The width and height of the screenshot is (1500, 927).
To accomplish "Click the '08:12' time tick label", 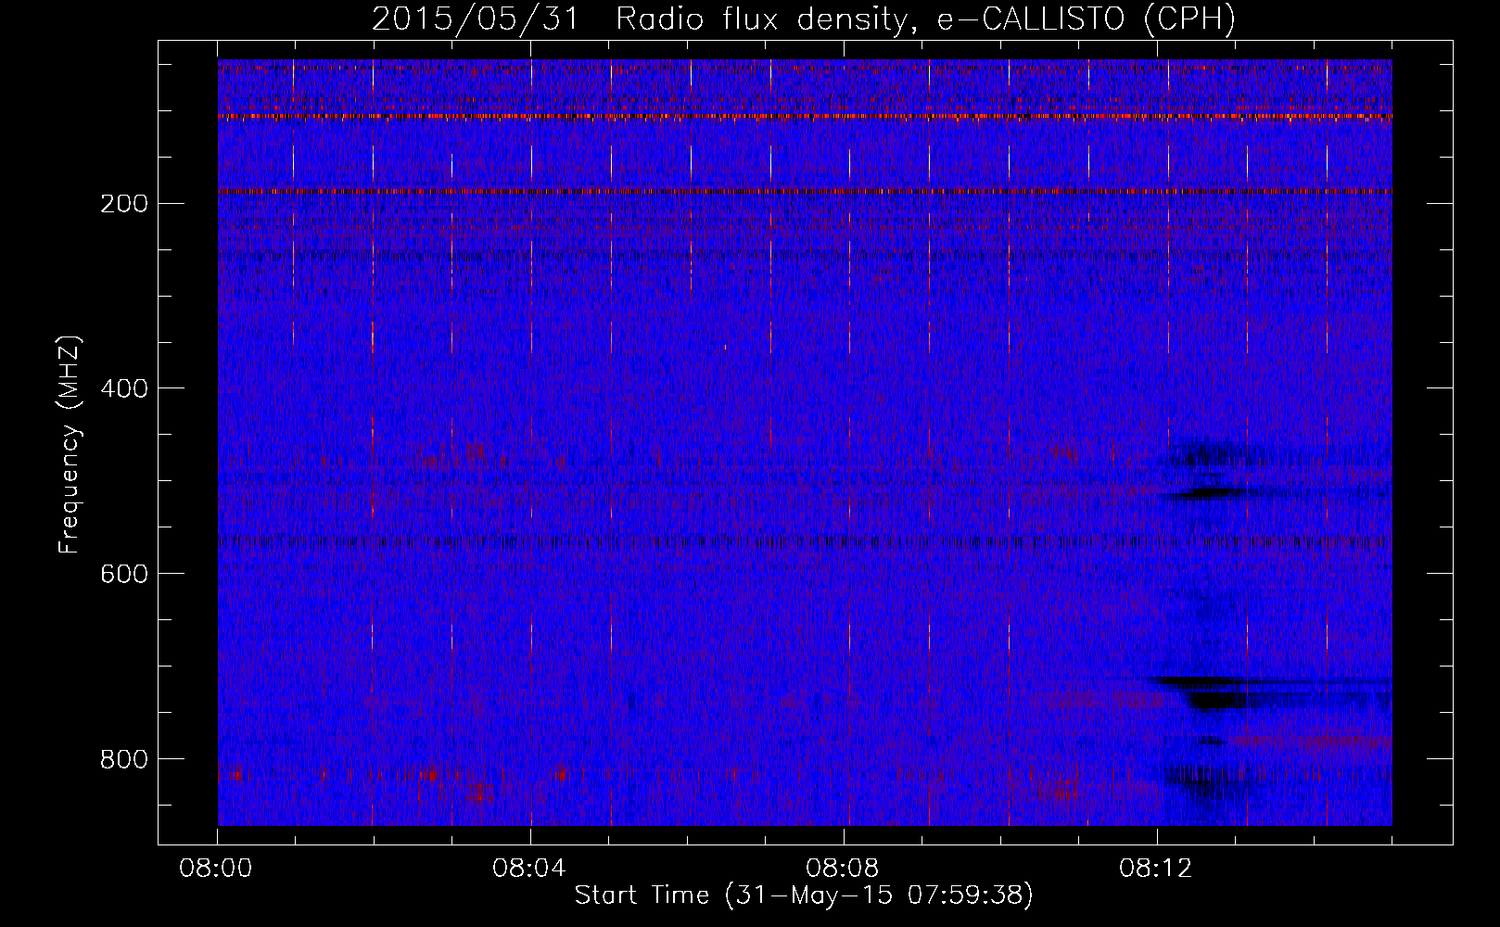I will tap(1156, 869).
